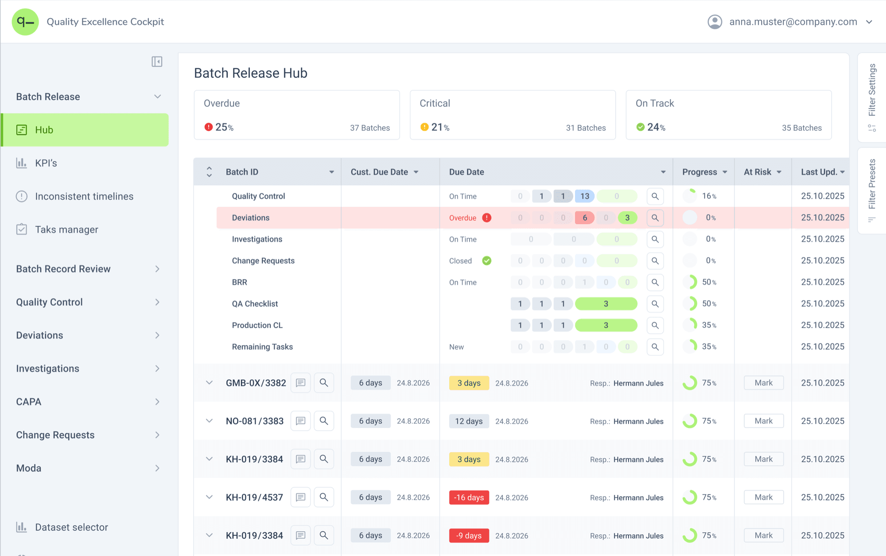Mark batch NO-081/3383 as at risk
Image resolution: width=886 pixels, height=556 pixels.
click(763, 421)
